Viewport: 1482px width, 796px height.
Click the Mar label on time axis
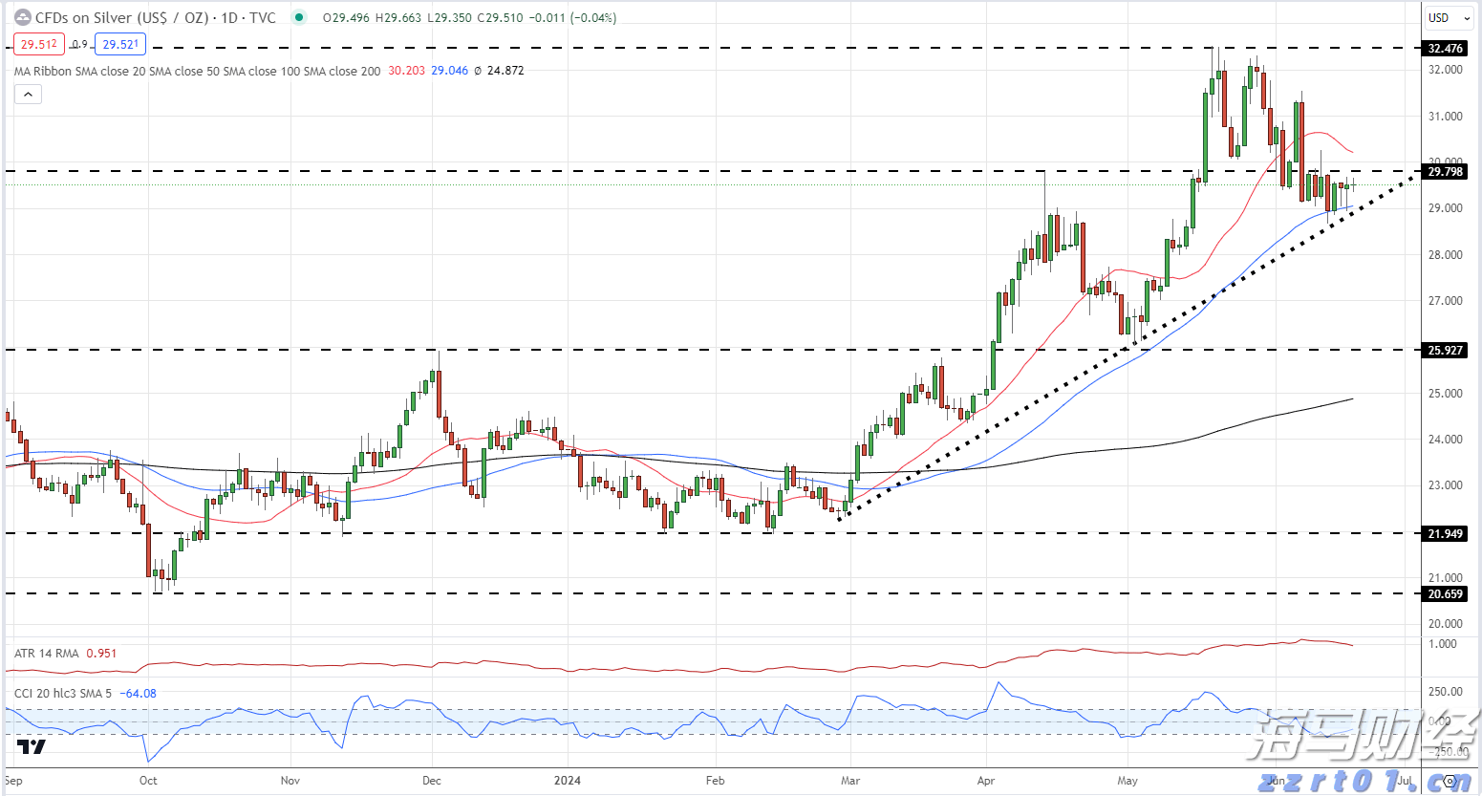(x=850, y=780)
